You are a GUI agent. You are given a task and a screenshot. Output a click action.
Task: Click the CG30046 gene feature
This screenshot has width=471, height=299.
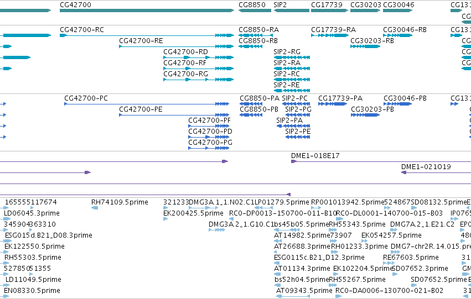click(x=398, y=11)
